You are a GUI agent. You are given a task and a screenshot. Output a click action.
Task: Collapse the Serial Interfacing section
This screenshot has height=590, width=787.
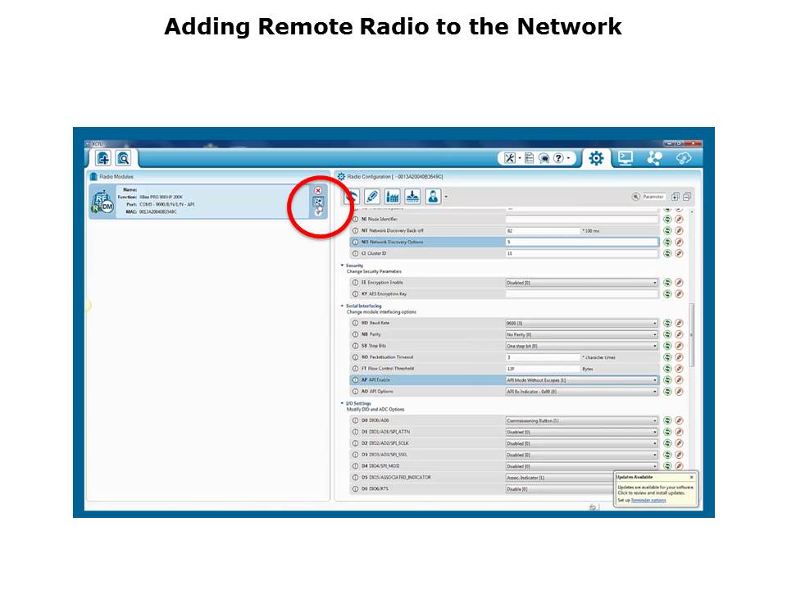pos(343,306)
